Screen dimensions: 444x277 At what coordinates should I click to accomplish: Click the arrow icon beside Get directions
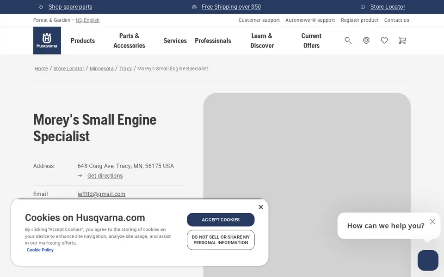[x=80, y=176]
